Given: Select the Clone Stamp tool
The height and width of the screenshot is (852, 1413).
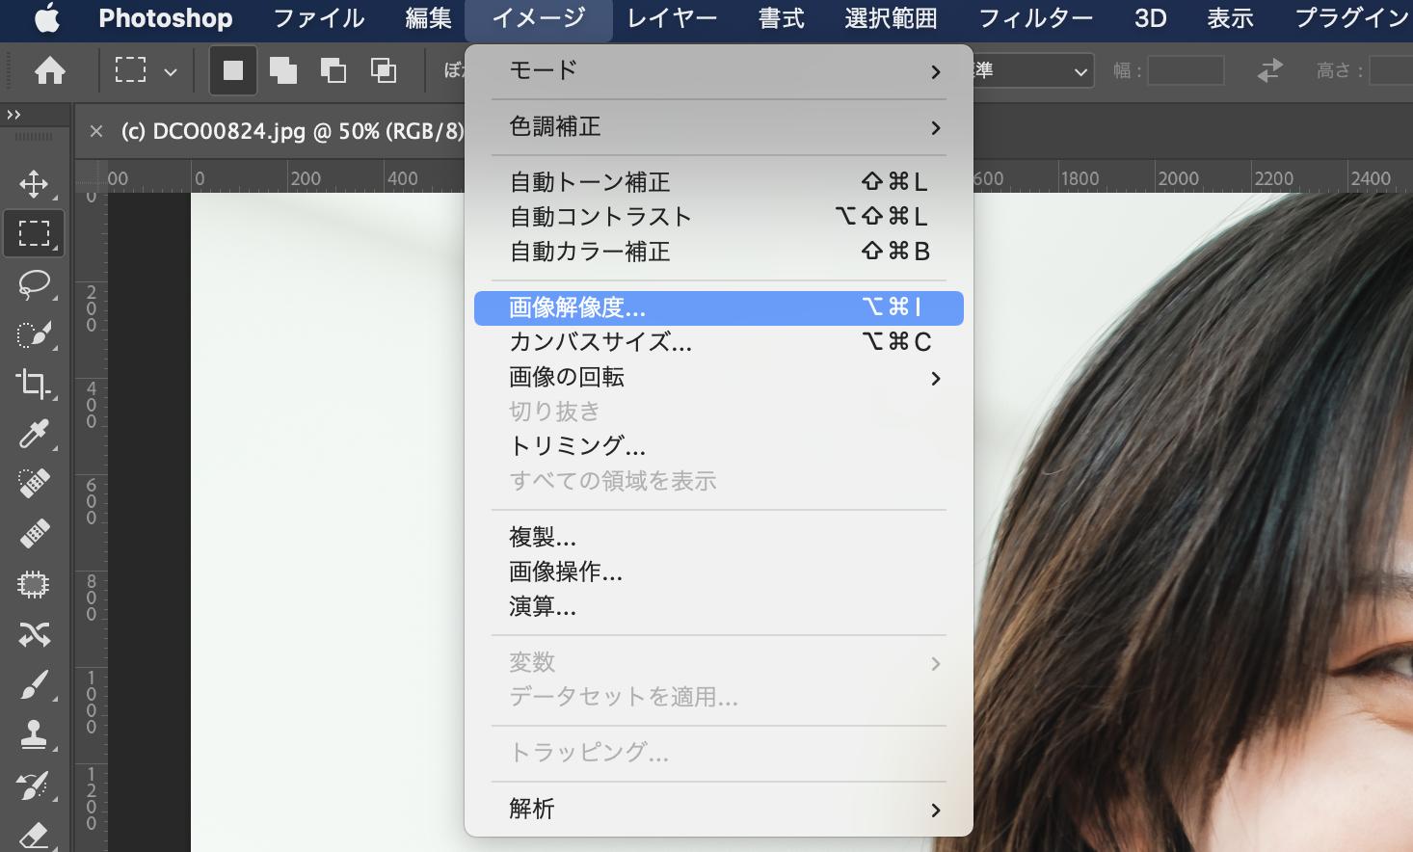Looking at the screenshot, I should click(x=34, y=735).
